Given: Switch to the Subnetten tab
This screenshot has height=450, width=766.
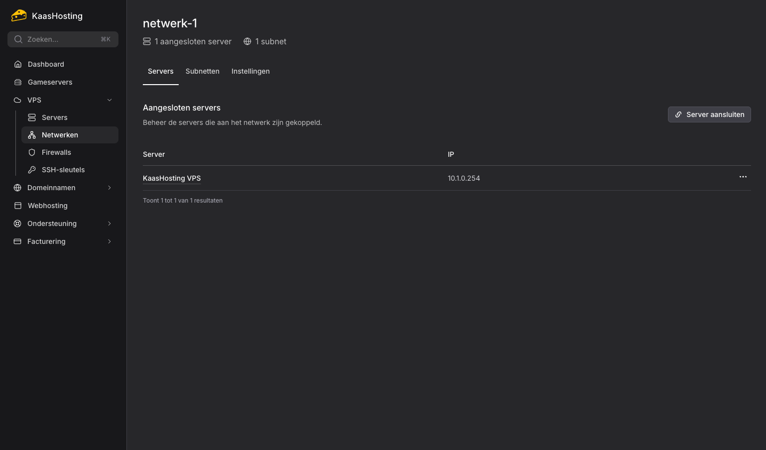Looking at the screenshot, I should (x=203, y=71).
